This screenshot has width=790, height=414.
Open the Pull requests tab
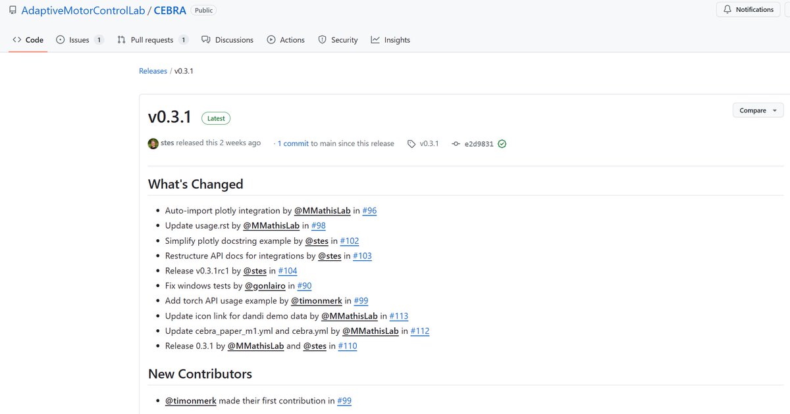[x=153, y=40]
